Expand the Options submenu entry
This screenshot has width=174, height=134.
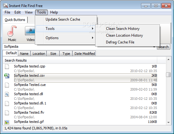click(x=66, y=38)
